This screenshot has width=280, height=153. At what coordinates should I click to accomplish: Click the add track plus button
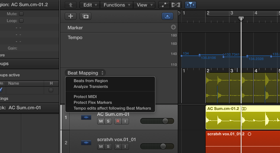coord(70,16)
